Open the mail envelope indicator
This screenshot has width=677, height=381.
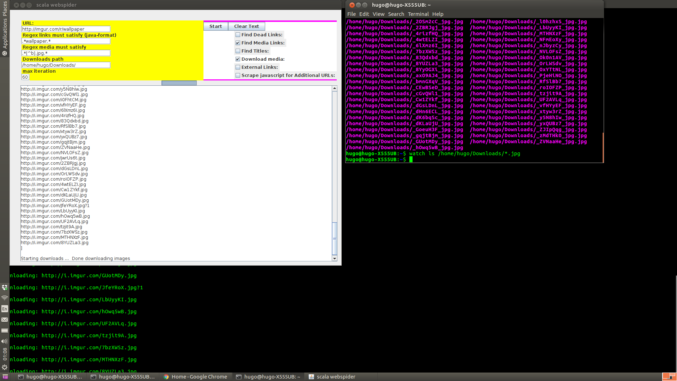(x=5, y=320)
